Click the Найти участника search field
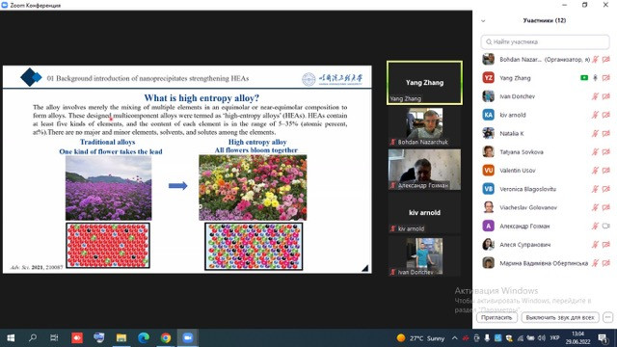The height and width of the screenshot is (347, 617). [x=545, y=41]
